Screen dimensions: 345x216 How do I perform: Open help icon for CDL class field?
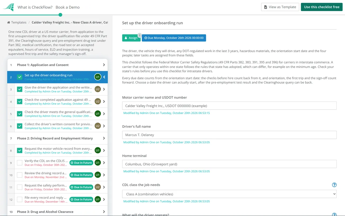[x=334, y=185]
